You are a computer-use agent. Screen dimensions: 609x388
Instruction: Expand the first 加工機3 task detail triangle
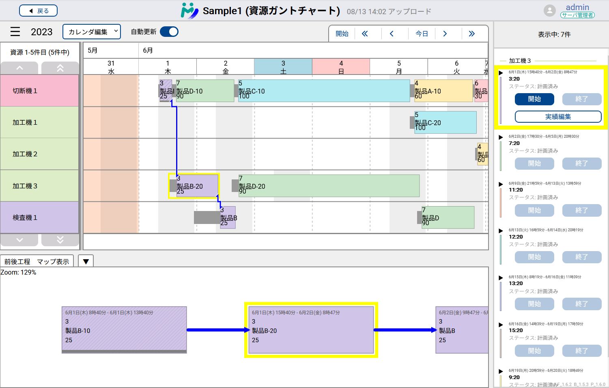tap(501, 72)
